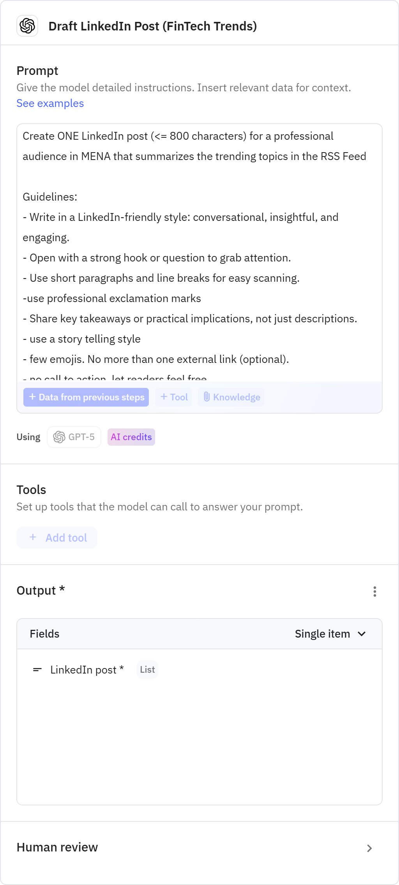Click the List type badge on LinkedIn post

[147, 670]
